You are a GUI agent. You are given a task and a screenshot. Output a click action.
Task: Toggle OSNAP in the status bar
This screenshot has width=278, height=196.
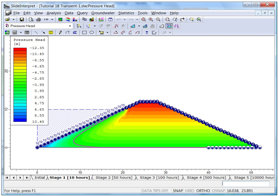[218, 191]
